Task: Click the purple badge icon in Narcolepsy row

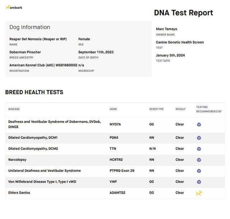Action: click(x=199, y=160)
